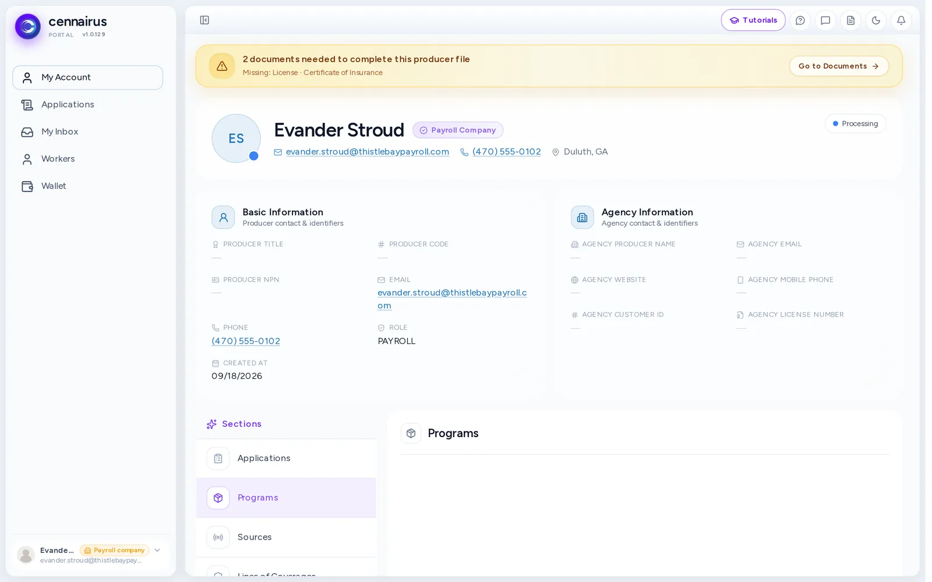Click the Sections sparkle icon

pos(211,424)
